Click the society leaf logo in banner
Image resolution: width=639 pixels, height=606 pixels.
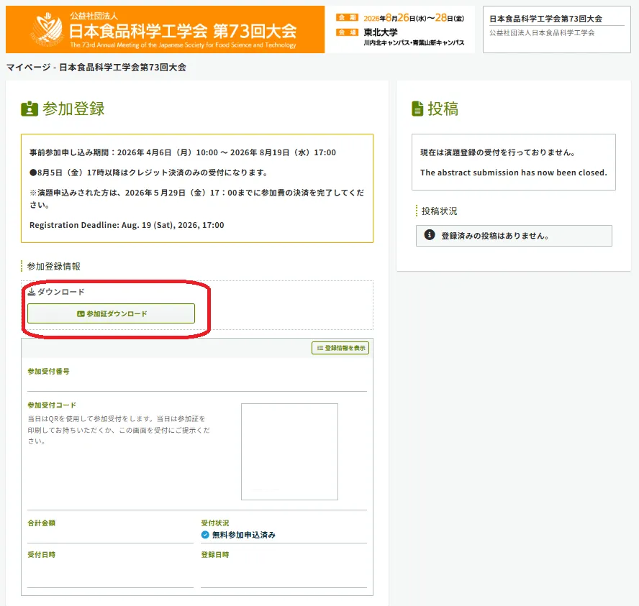[48, 29]
